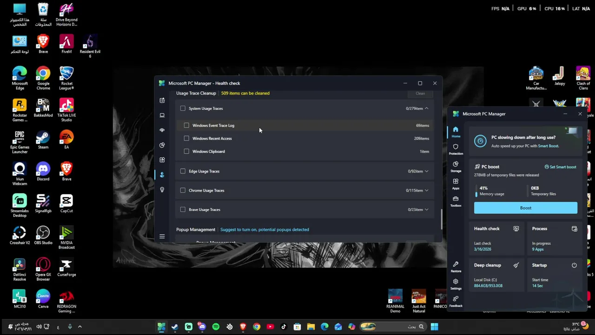The width and height of the screenshot is (595, 335).
Task: Click the '9 Apps' process count
Action: coord(538,249)
